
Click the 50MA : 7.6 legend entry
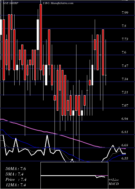[x=16, y=169]
